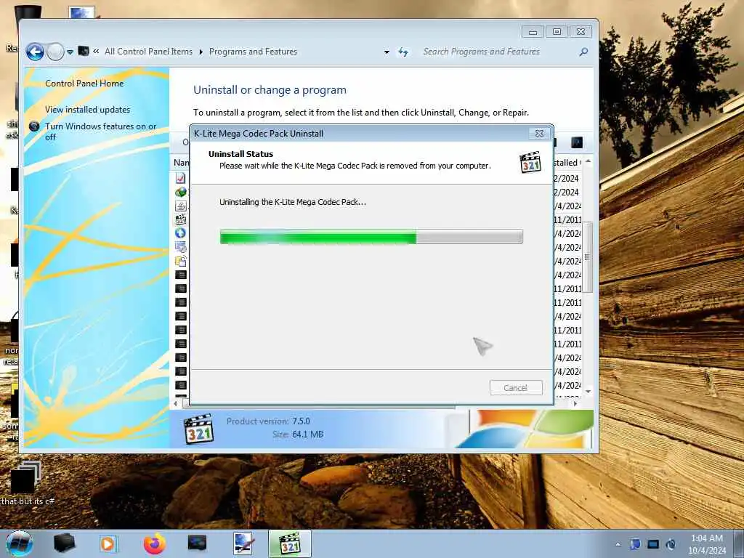Image resolution: width=744 pixels, height=558 pixels.
Task: Select the blue circular arrow program icon
Action: pyautogui.click(x=181, y=233)
